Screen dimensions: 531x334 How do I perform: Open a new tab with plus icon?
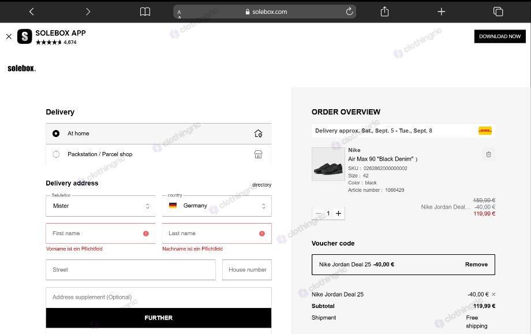click(x=442, y=12)
